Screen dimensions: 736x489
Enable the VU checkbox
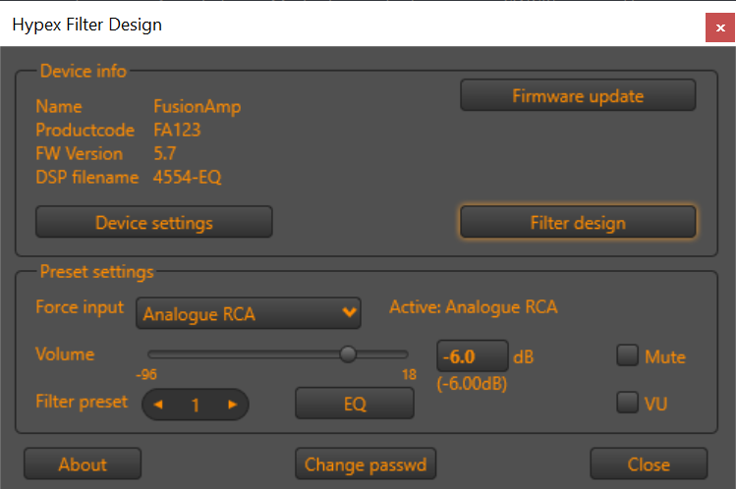click(x=628, y=403)
